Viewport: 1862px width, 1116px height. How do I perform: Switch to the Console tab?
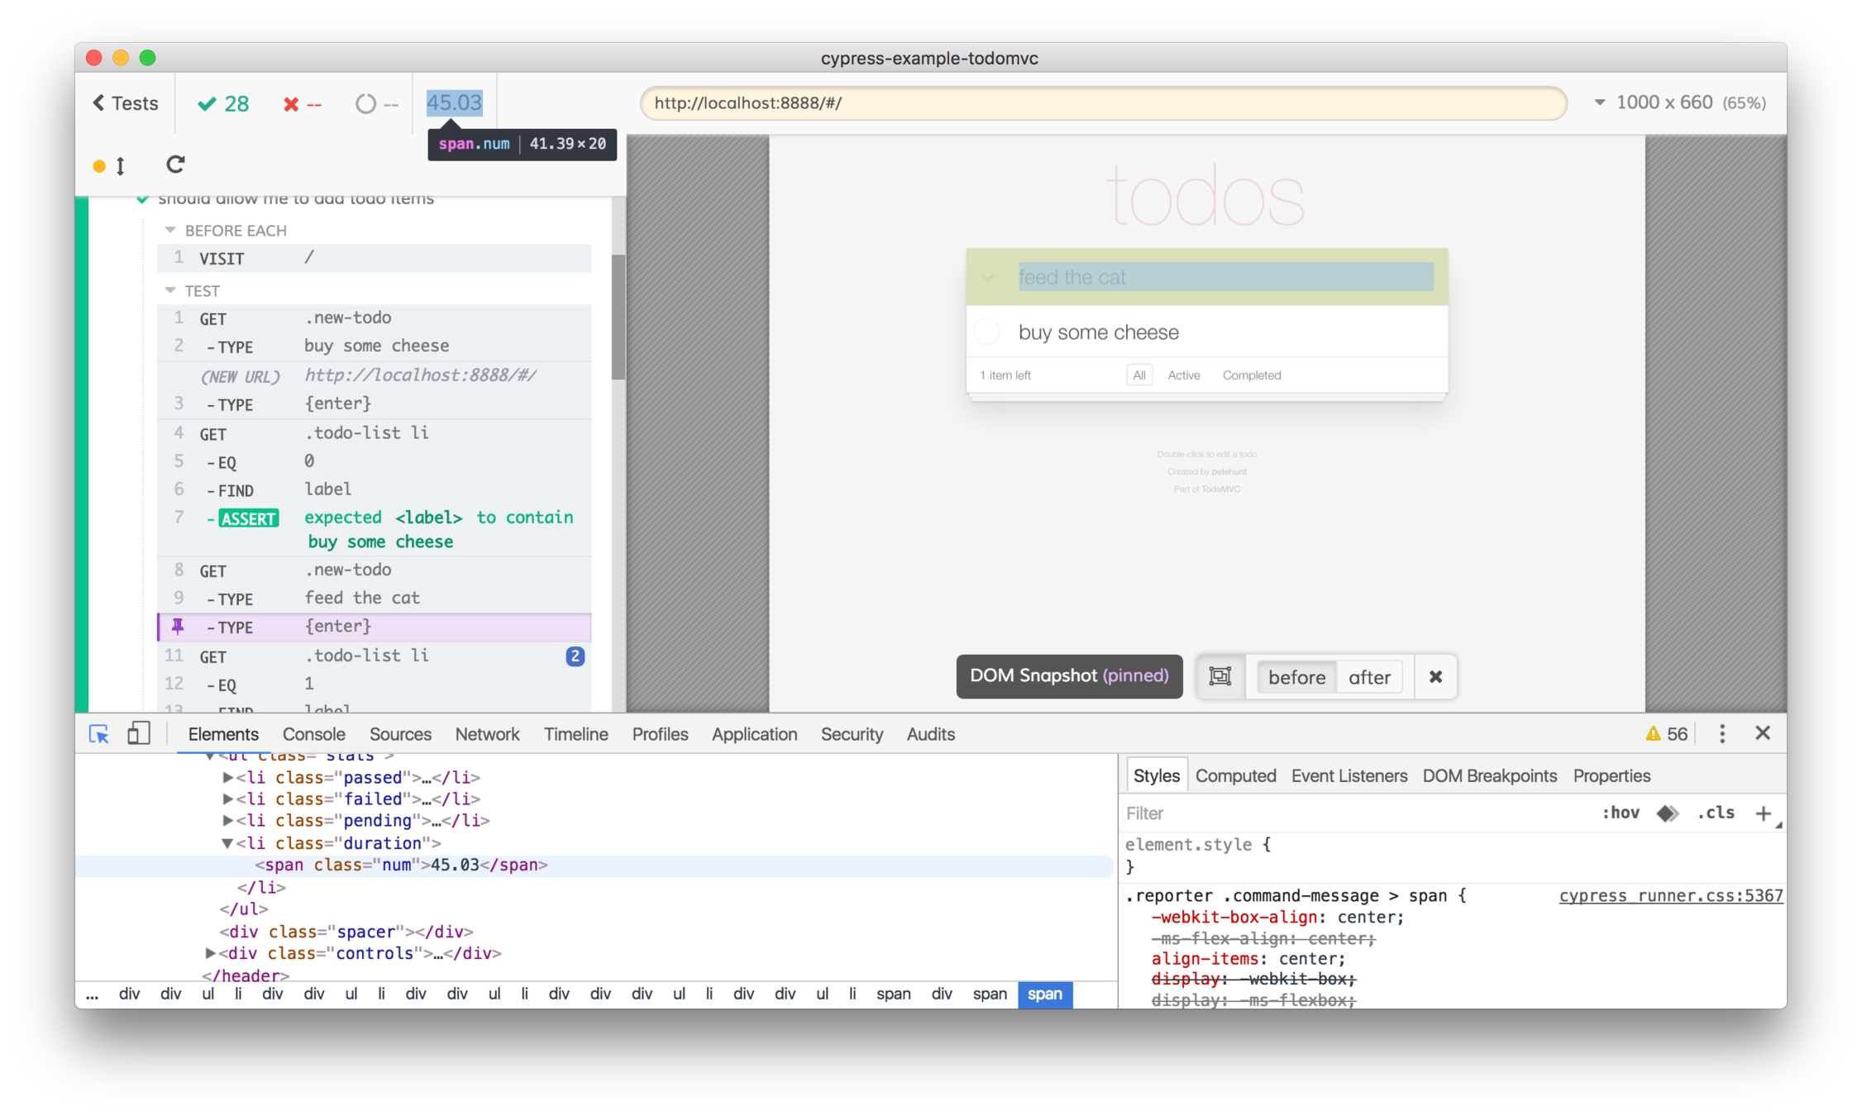coord(313,734)
